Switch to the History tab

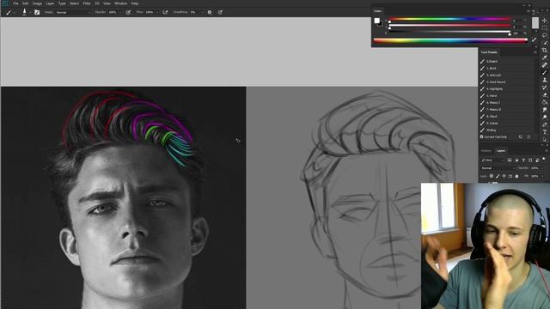(x=486, y=151)
